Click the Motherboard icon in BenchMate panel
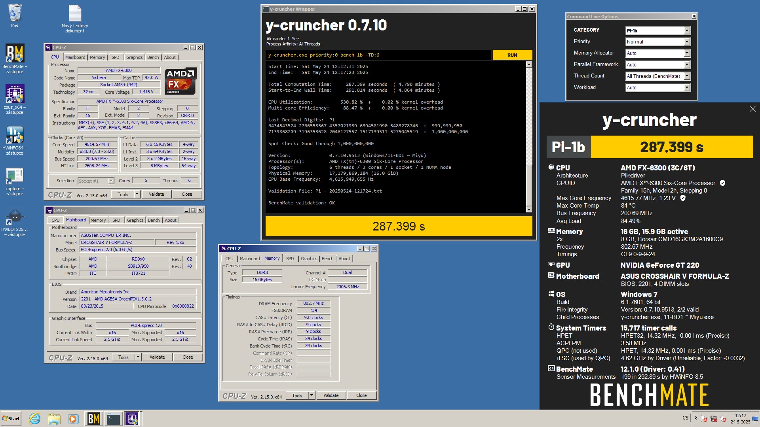The image size is (760, 427). click(x=551, y=275)
